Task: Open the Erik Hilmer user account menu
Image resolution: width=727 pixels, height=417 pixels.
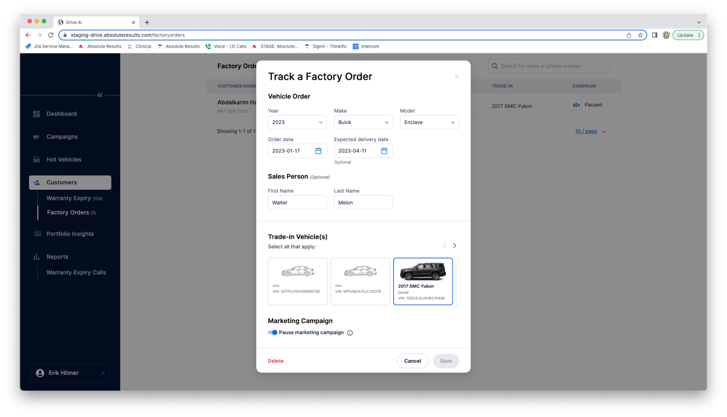Action: [70, 373]
